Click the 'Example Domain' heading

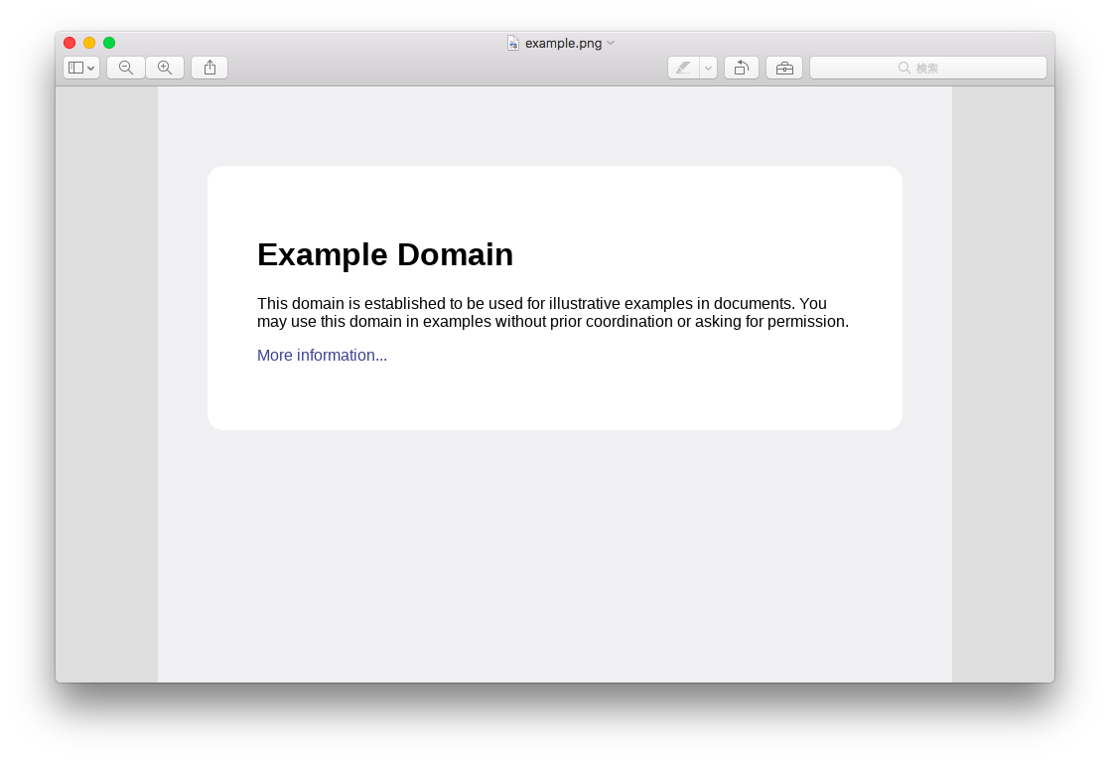click(385, 254)
